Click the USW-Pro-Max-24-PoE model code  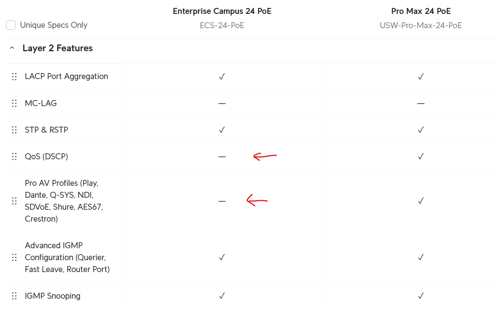pos(421,26)
